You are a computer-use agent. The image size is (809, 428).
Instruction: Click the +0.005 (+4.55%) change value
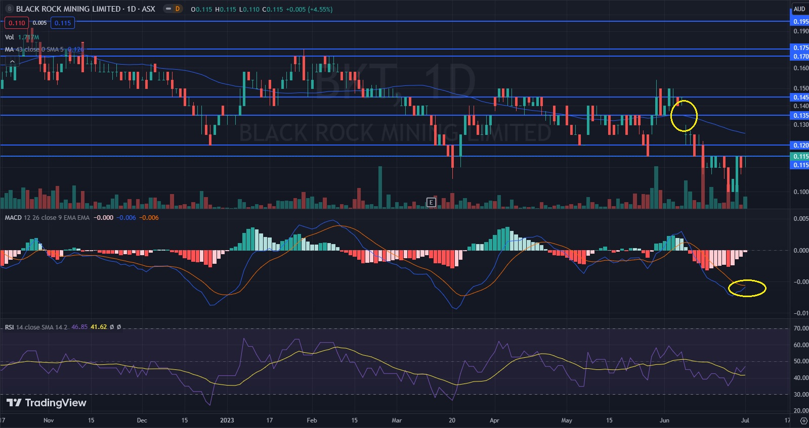[309, 10]
